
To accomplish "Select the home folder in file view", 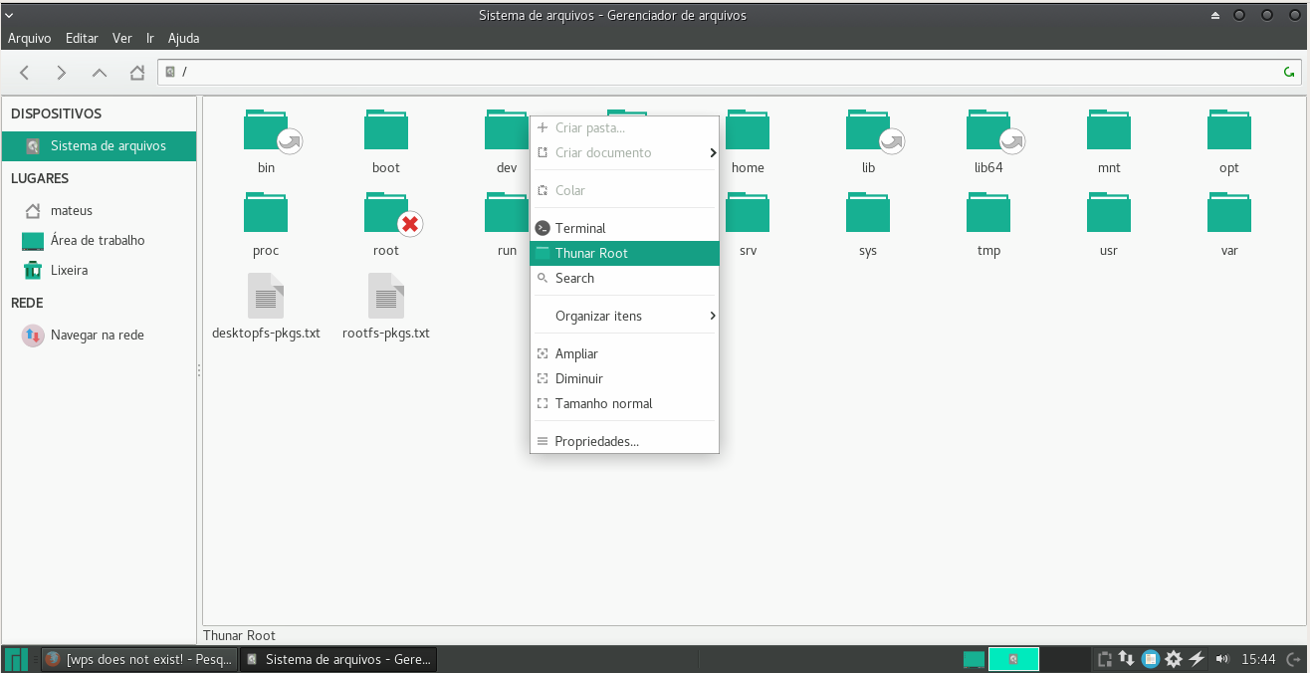I will pos(748,130).
